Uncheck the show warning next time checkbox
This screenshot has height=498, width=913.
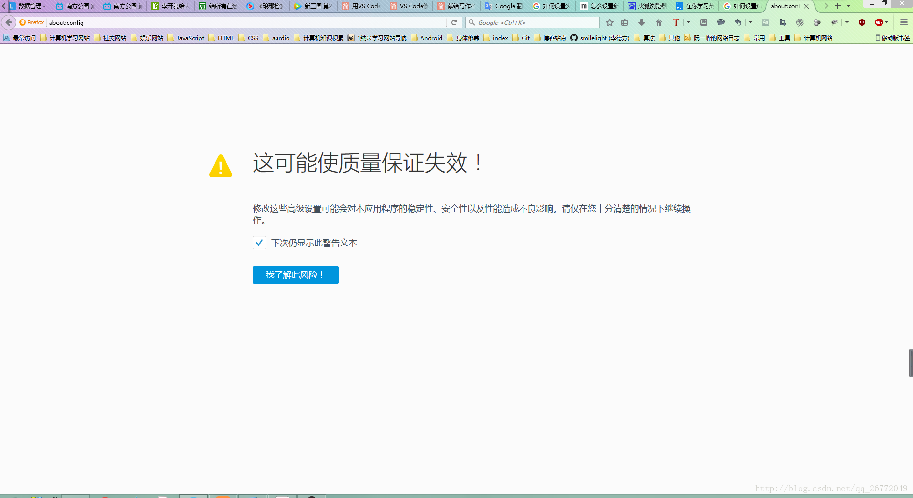coord(259,243)
